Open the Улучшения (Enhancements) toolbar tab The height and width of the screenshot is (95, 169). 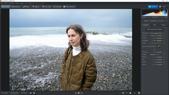[x=6, y=7]
